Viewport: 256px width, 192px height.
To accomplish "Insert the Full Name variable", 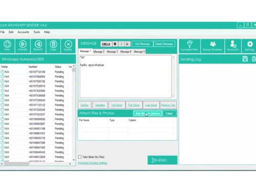I will point(117,105).
